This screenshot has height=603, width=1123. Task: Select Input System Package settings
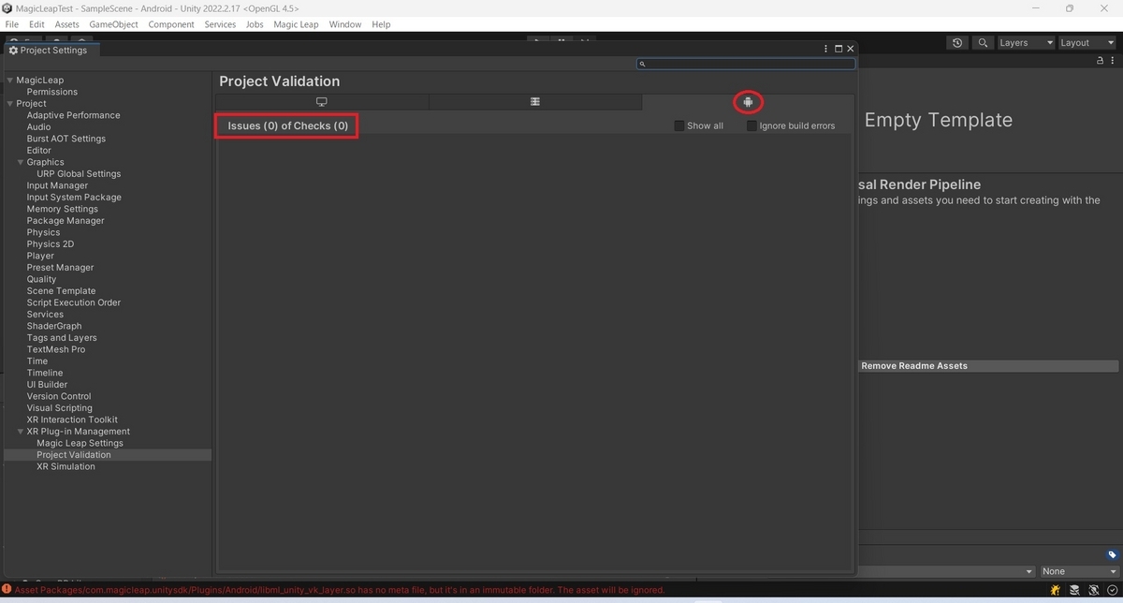point(74,198)
